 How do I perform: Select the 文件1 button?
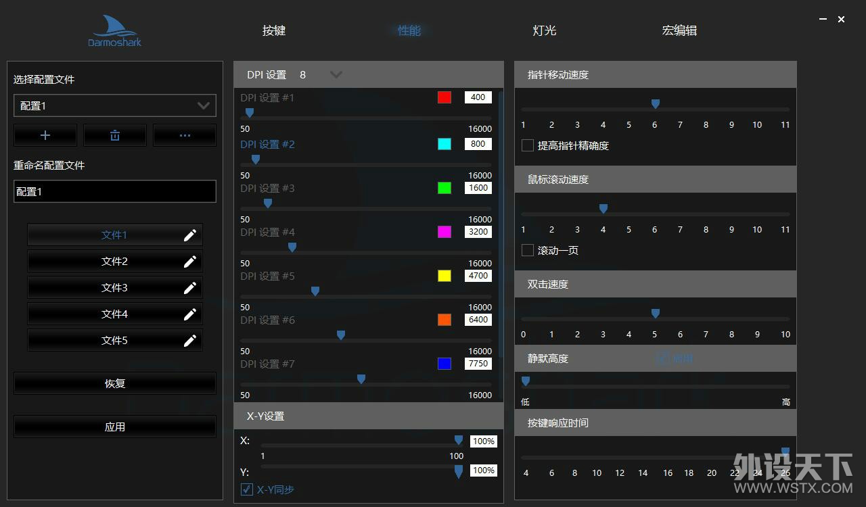[115, 235]
